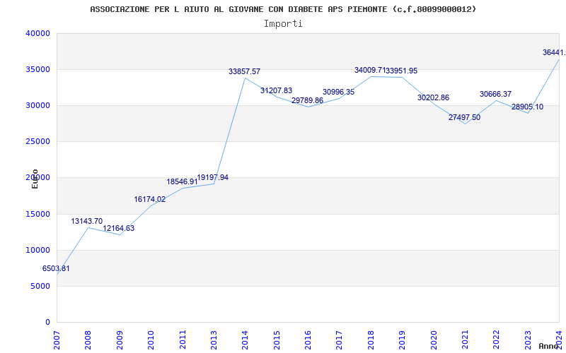Viewport: 566px width, 353px height.
Task: Click the x-axis year 2016
Action: pos(308,340)
